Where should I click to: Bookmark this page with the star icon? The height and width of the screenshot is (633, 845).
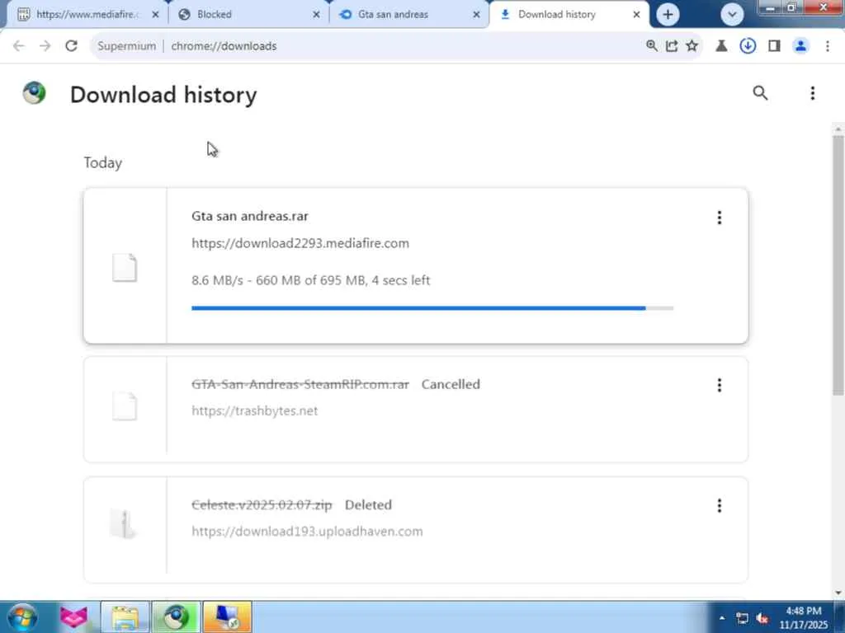[692, 46]
